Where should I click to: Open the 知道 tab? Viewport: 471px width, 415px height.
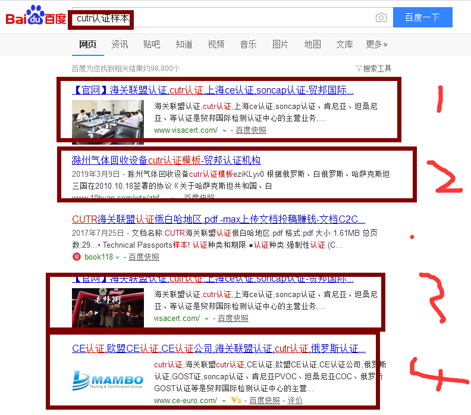(184, 45)
